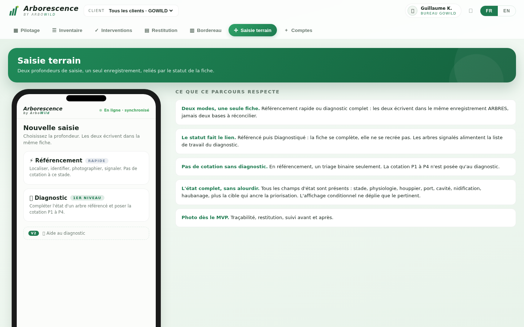Open the Saisie terrain tab

click(253, 31)
